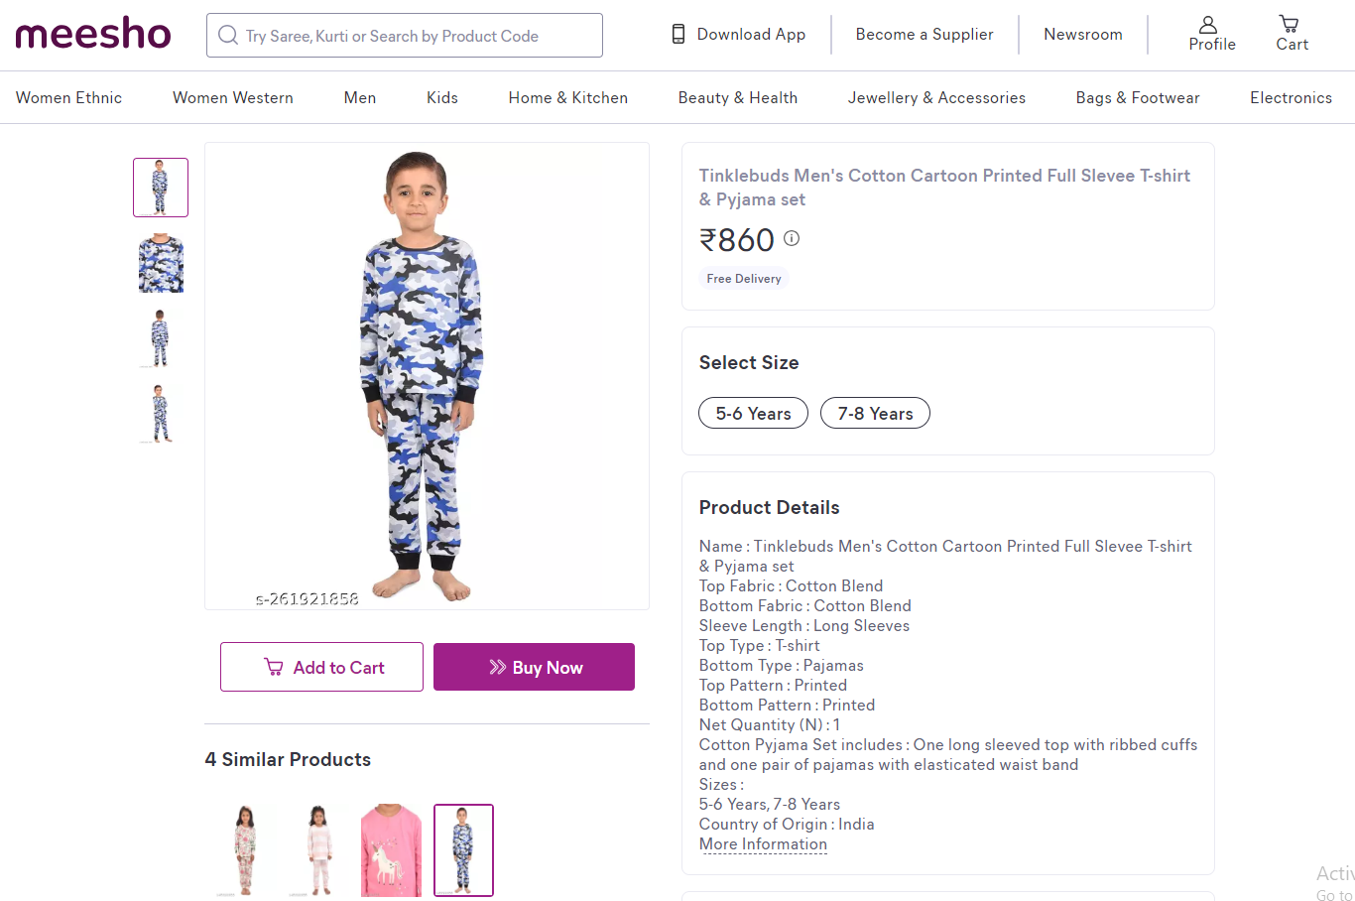
Task: Open the pink unicorn similar product
Action: (x=391, y=850)
